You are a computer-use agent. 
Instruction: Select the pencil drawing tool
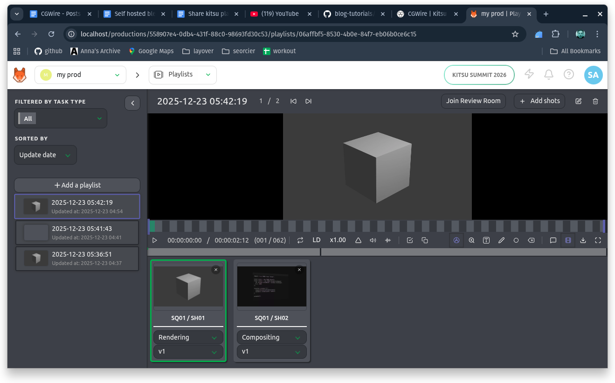(x=501, y=240)
